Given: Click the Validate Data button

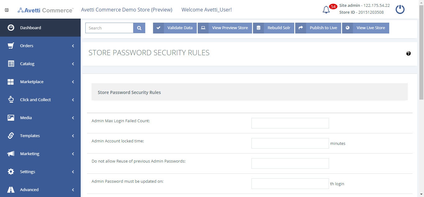Looking at the screenshot, I should click(x=175, y=28).
